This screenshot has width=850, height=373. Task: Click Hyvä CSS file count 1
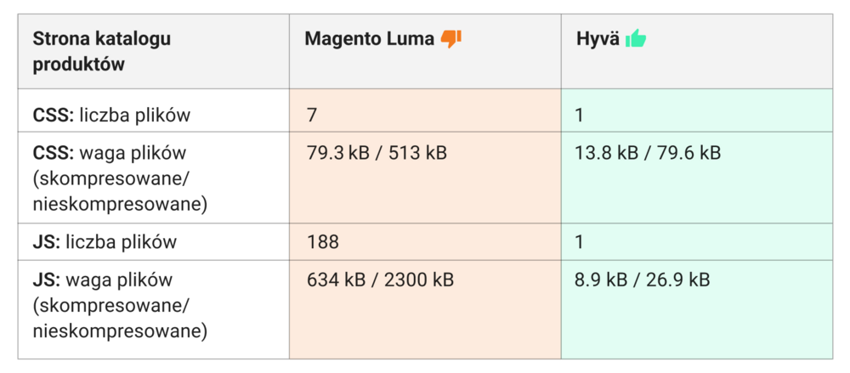[579, 115]
